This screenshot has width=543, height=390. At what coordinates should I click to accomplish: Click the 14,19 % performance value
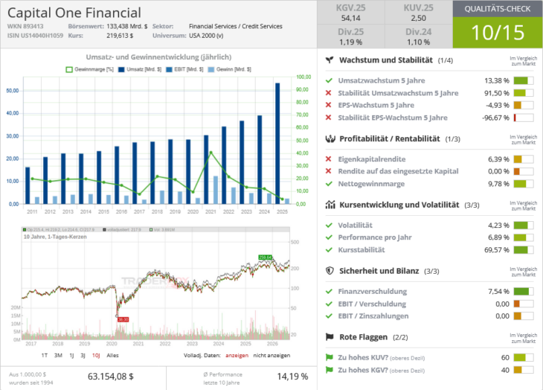pyautogui.click(x=292, y=377)
